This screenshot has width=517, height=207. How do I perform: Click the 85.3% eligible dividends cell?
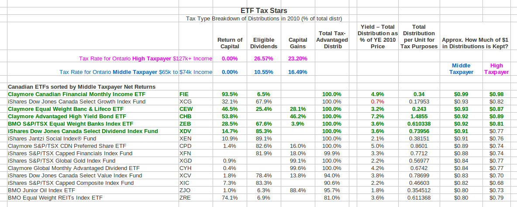tap(263, 131)
